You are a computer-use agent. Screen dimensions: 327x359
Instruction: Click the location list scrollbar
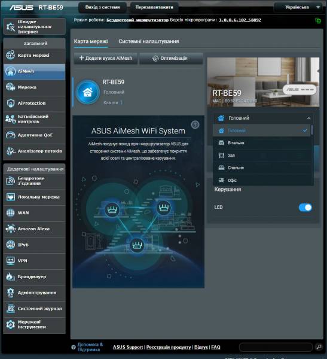(x=312, y=130)
